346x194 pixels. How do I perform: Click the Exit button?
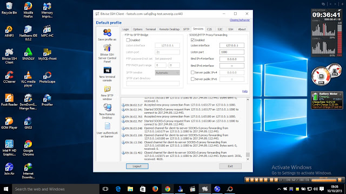(x=230, y=167)
